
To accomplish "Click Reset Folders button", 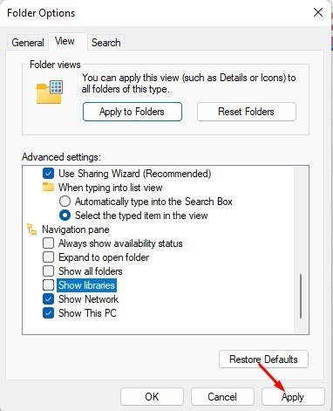I will (x=247, y=112).
